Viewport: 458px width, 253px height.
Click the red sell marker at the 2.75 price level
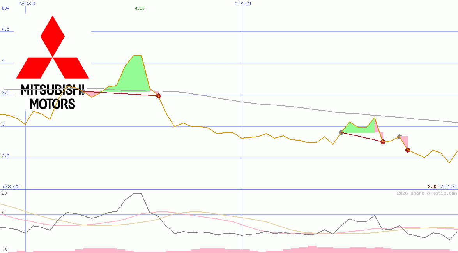383,142
